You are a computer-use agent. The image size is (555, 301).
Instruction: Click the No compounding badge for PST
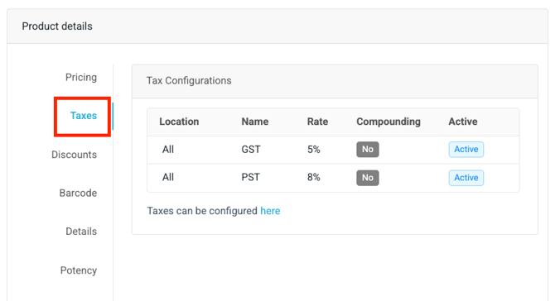pyautogui.click(x=368, y=178)
